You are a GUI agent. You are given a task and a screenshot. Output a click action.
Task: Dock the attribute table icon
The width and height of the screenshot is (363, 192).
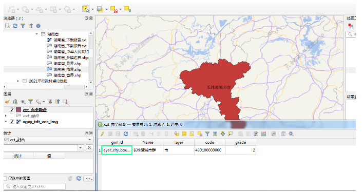pos(283,133)
